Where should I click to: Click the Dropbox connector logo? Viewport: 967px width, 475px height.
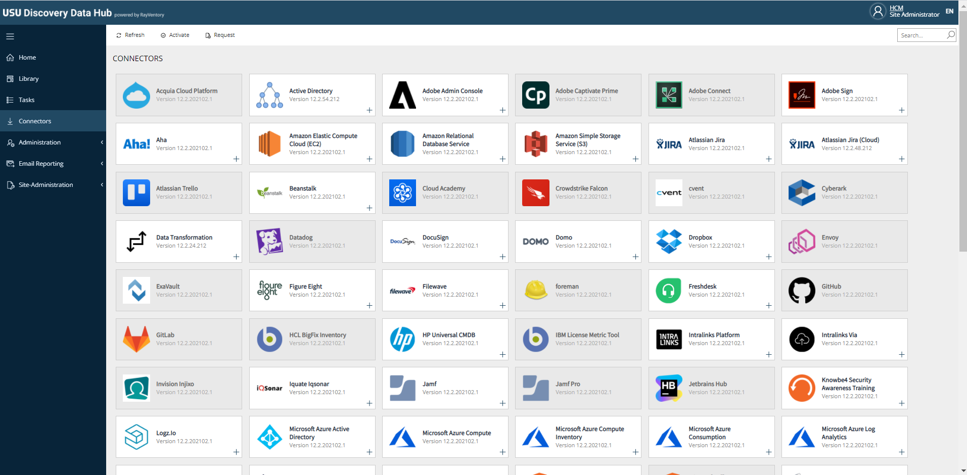click(669, 242)
